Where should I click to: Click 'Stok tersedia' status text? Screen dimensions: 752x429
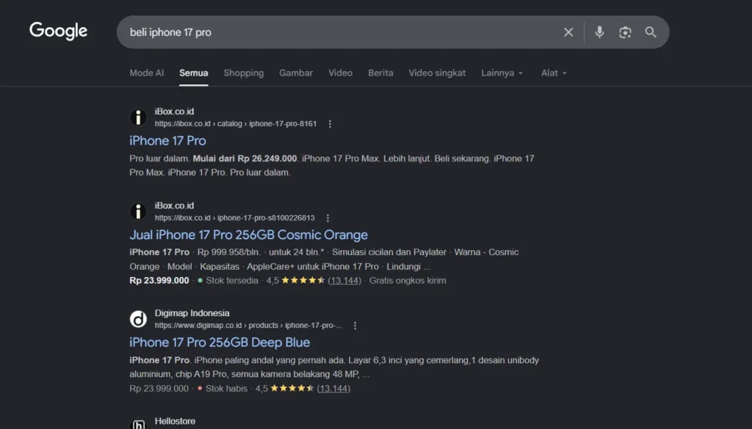[x=232, y=281]
